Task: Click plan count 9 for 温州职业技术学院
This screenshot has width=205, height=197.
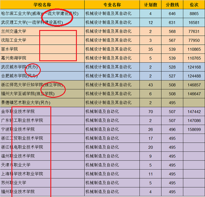Action: pyautogui.click(x=151, y=156)
